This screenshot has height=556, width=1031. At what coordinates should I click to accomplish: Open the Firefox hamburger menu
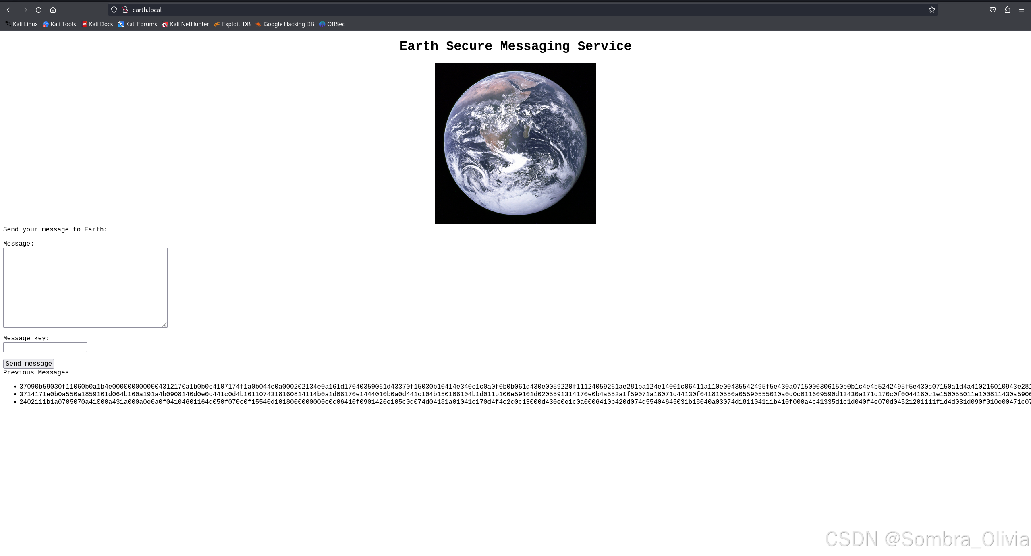click(x=1021, y=10)
